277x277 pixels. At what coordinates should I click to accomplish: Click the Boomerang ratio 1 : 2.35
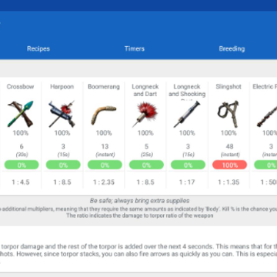pos(104,182)
